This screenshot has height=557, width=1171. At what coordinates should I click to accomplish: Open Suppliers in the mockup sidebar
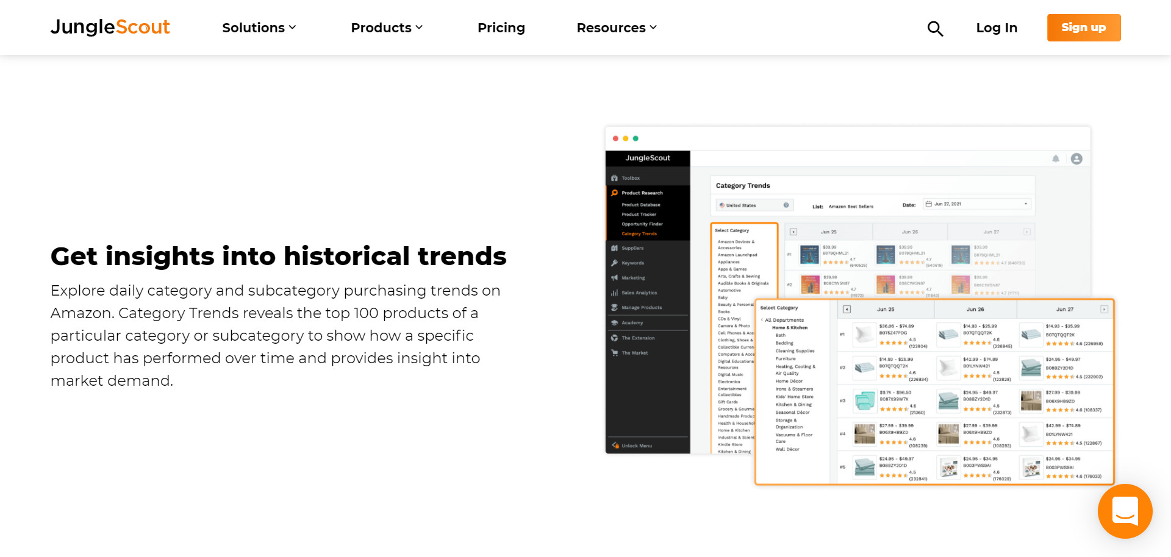(632, 248)
